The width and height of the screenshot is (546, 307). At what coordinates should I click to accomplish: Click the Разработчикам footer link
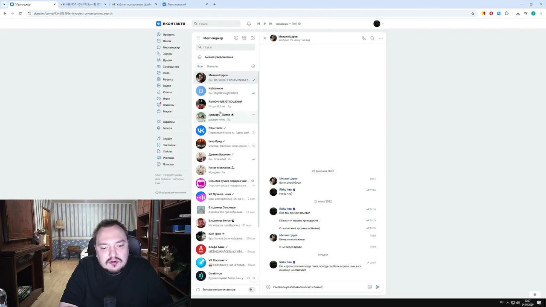(x=173, y=175)
